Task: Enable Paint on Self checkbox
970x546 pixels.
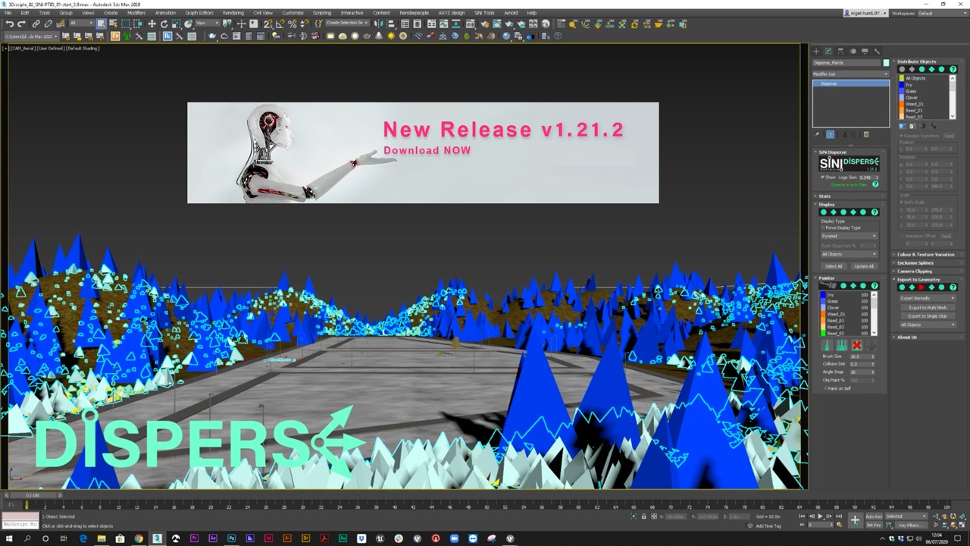Action: tap(825, 388)
